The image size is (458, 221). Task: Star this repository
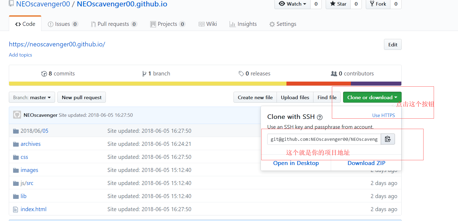coord(338,4)
